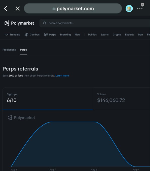
Task: Click the Aug 6 axis label
Action: [x=14, y=170]
